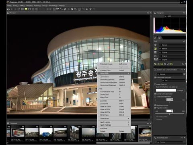Expand the View Mode submenu
This screenshot has width=193, height=145.
click(x=114, y=118)
